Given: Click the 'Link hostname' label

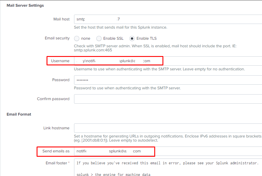Looking at the screenshot, I should coord(56,128).
